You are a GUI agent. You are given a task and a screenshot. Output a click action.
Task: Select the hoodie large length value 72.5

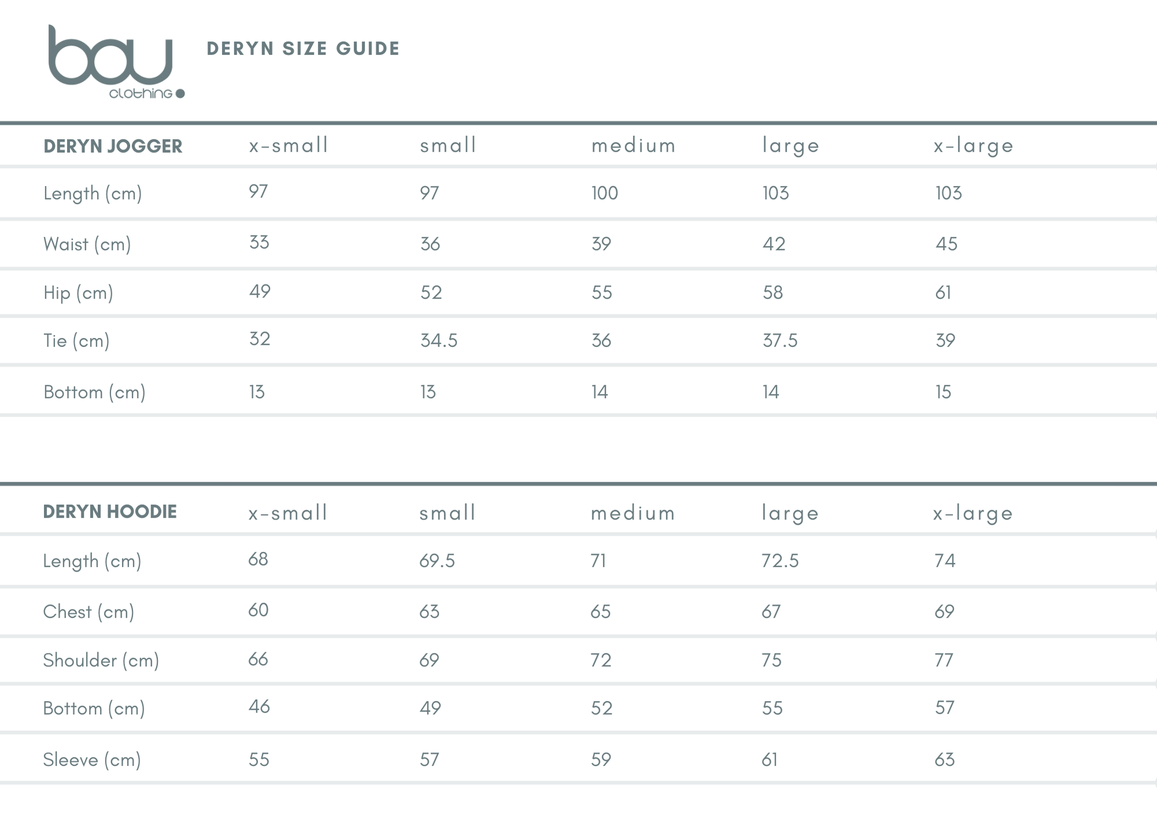pyautogui.click(x=780, y=560)
